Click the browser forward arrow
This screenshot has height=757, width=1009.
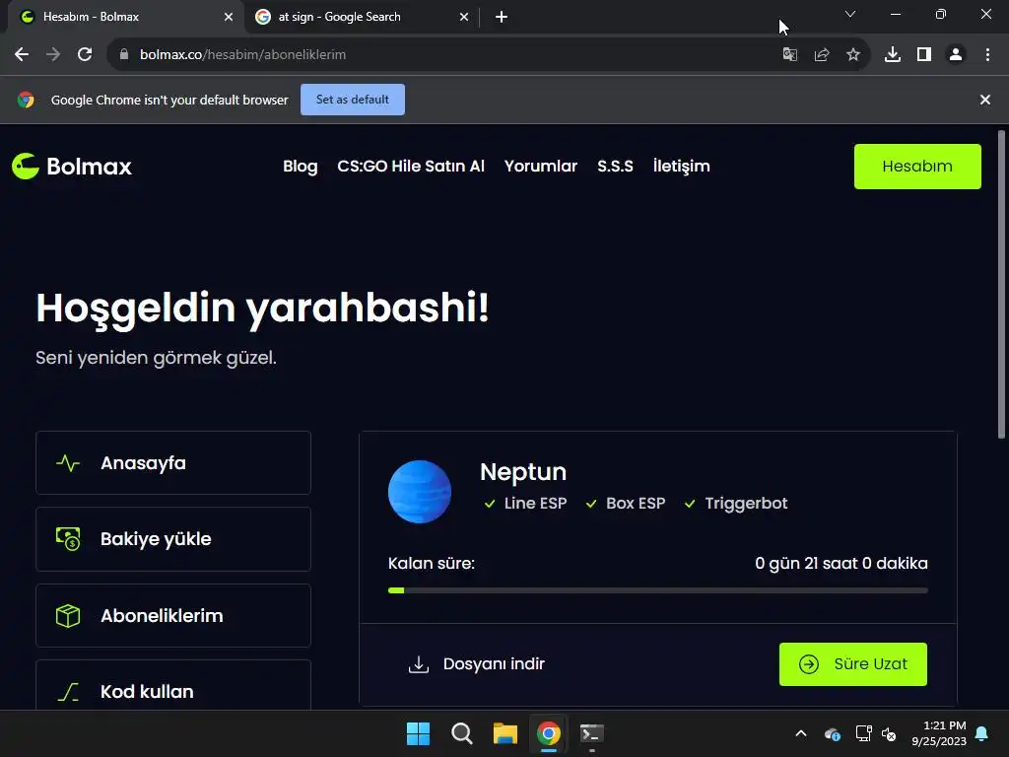coord(53,55)
